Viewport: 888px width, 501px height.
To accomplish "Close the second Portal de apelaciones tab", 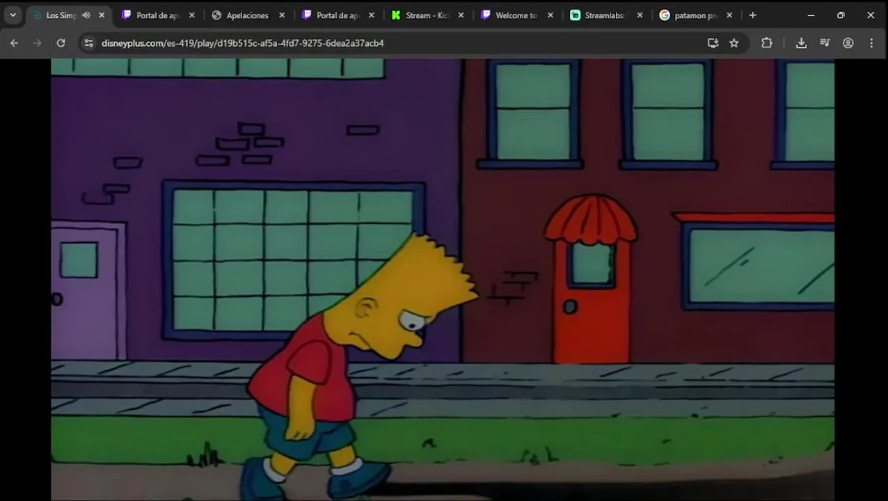I will pos(371,15).
